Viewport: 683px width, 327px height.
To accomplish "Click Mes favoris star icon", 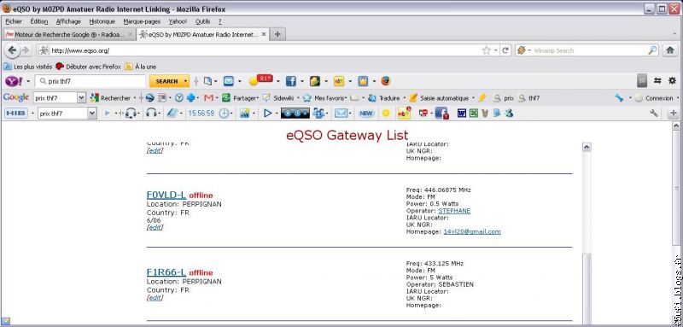I will click(307, 98).
